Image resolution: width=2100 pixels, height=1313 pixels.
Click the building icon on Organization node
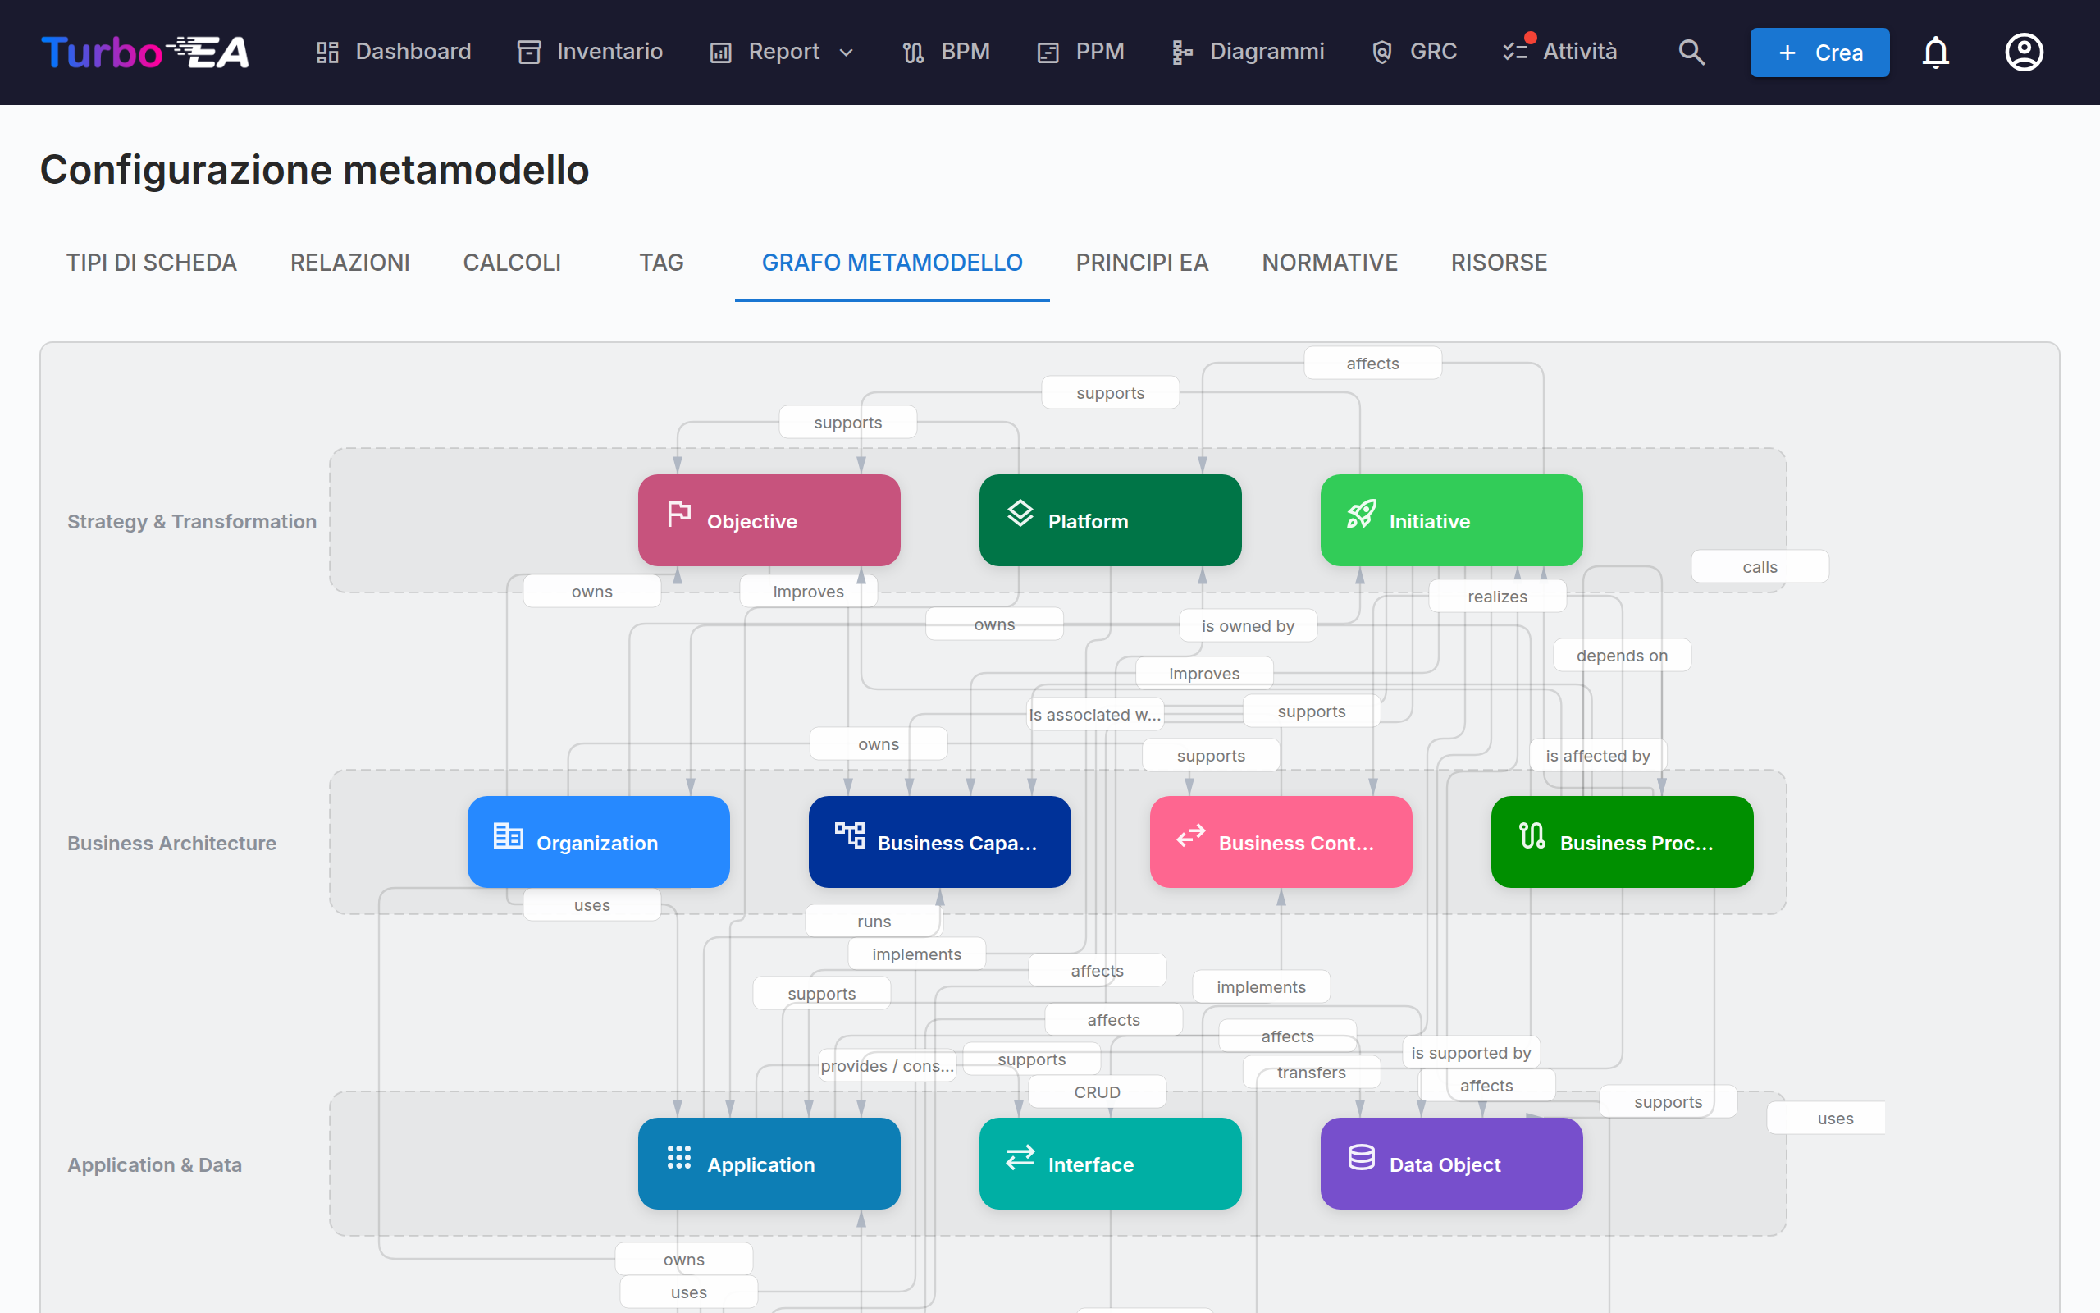(509, 835)
